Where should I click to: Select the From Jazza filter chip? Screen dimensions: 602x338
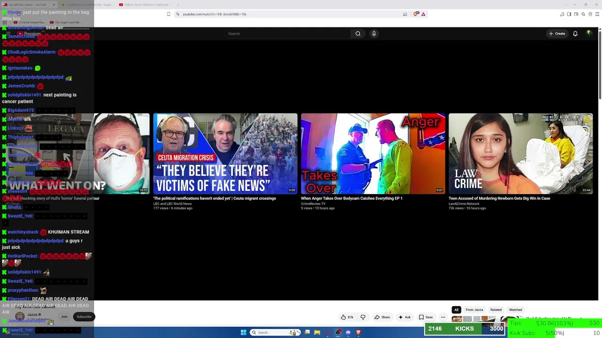tap(474, 310)
